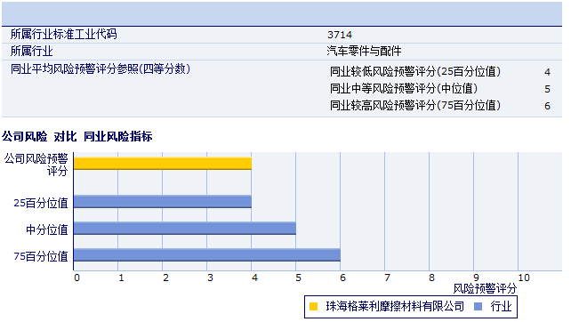
Task: Click the 汽车零件与配件 industry value
Action: (x=364, y=51)
